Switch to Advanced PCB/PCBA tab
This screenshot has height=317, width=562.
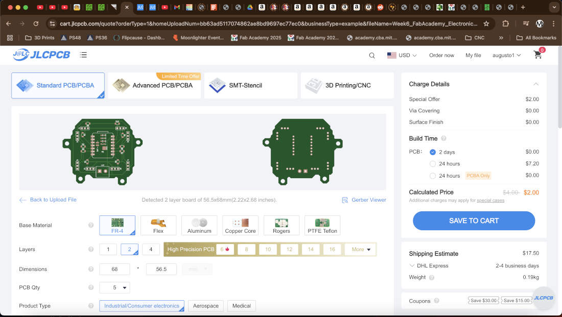(x=154, y=85)
